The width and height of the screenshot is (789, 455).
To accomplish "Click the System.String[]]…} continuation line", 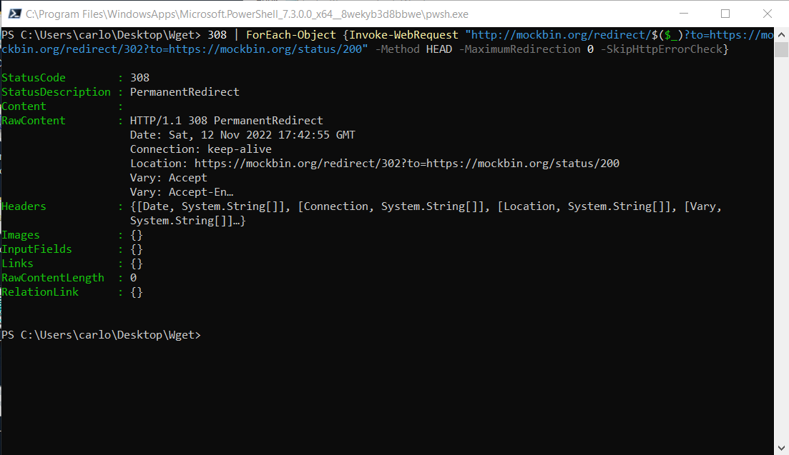I will [187, 221].
